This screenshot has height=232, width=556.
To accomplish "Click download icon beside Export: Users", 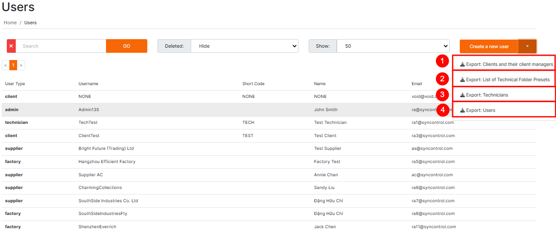I will click(462, 110).
